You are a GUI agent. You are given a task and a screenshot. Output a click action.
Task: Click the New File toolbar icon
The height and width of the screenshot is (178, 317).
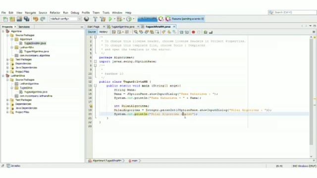click(x=5, y=19)
